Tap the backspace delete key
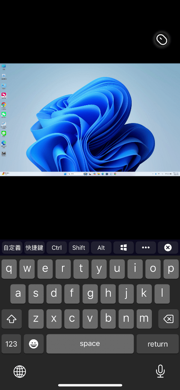The width and height of the screenshot is (180, 390). click(169, 319)
